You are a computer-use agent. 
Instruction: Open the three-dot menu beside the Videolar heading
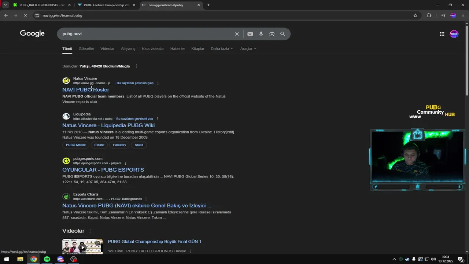coord(90,231)
